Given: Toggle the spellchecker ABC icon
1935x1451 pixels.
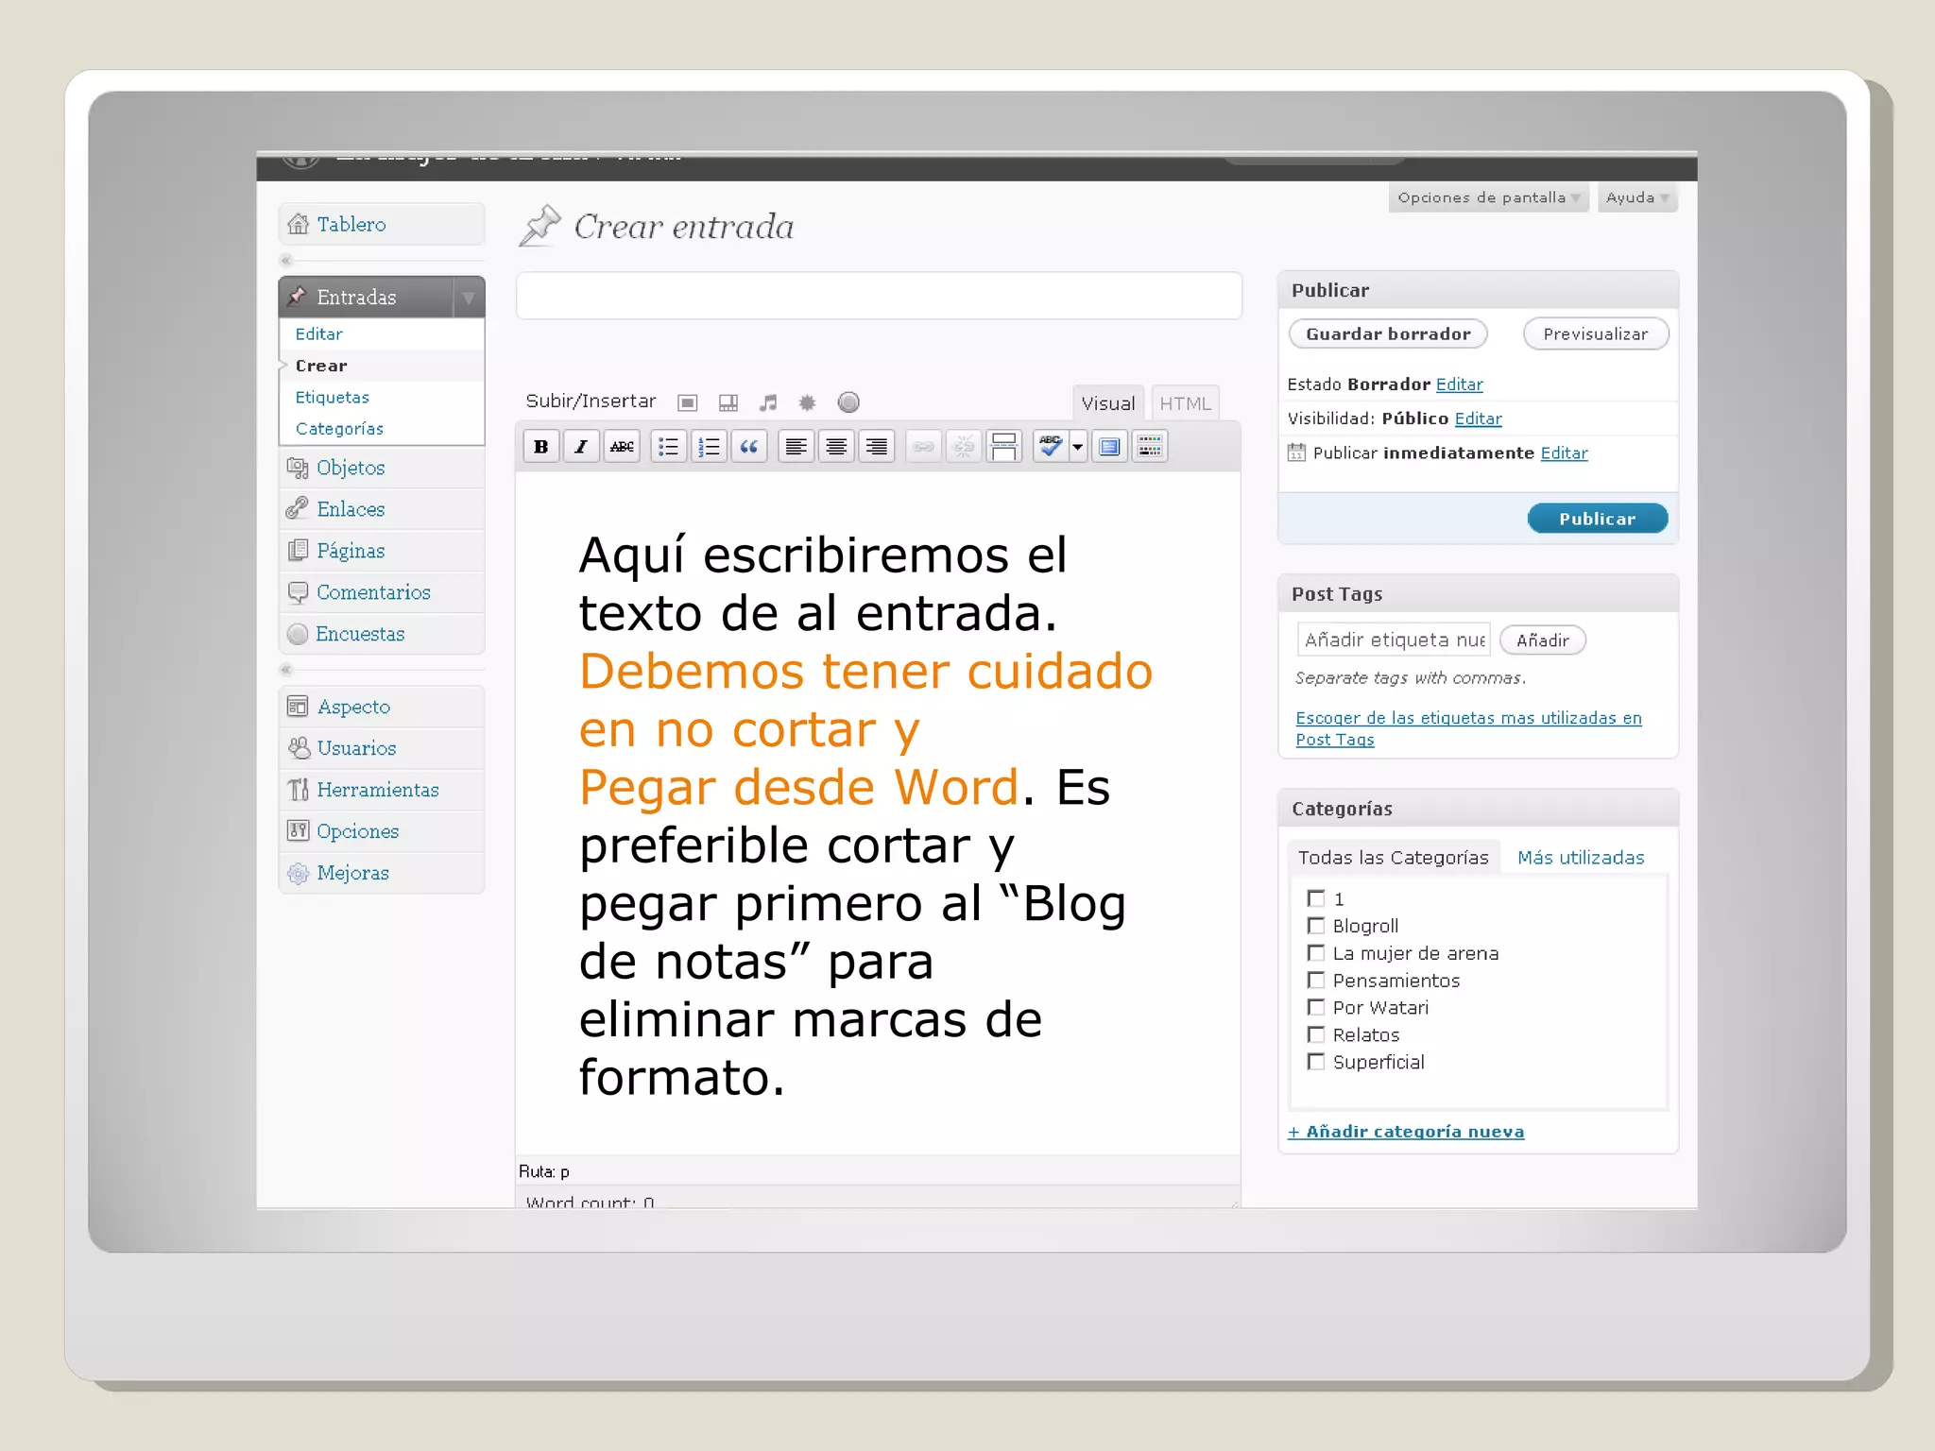Looking at the screenshot, I should tap(1050, 447).
